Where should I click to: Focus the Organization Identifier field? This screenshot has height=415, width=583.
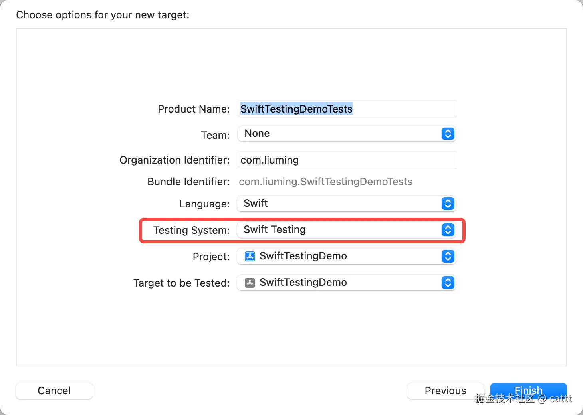coord(347,160)
